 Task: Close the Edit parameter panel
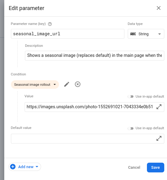click(158, 8)
